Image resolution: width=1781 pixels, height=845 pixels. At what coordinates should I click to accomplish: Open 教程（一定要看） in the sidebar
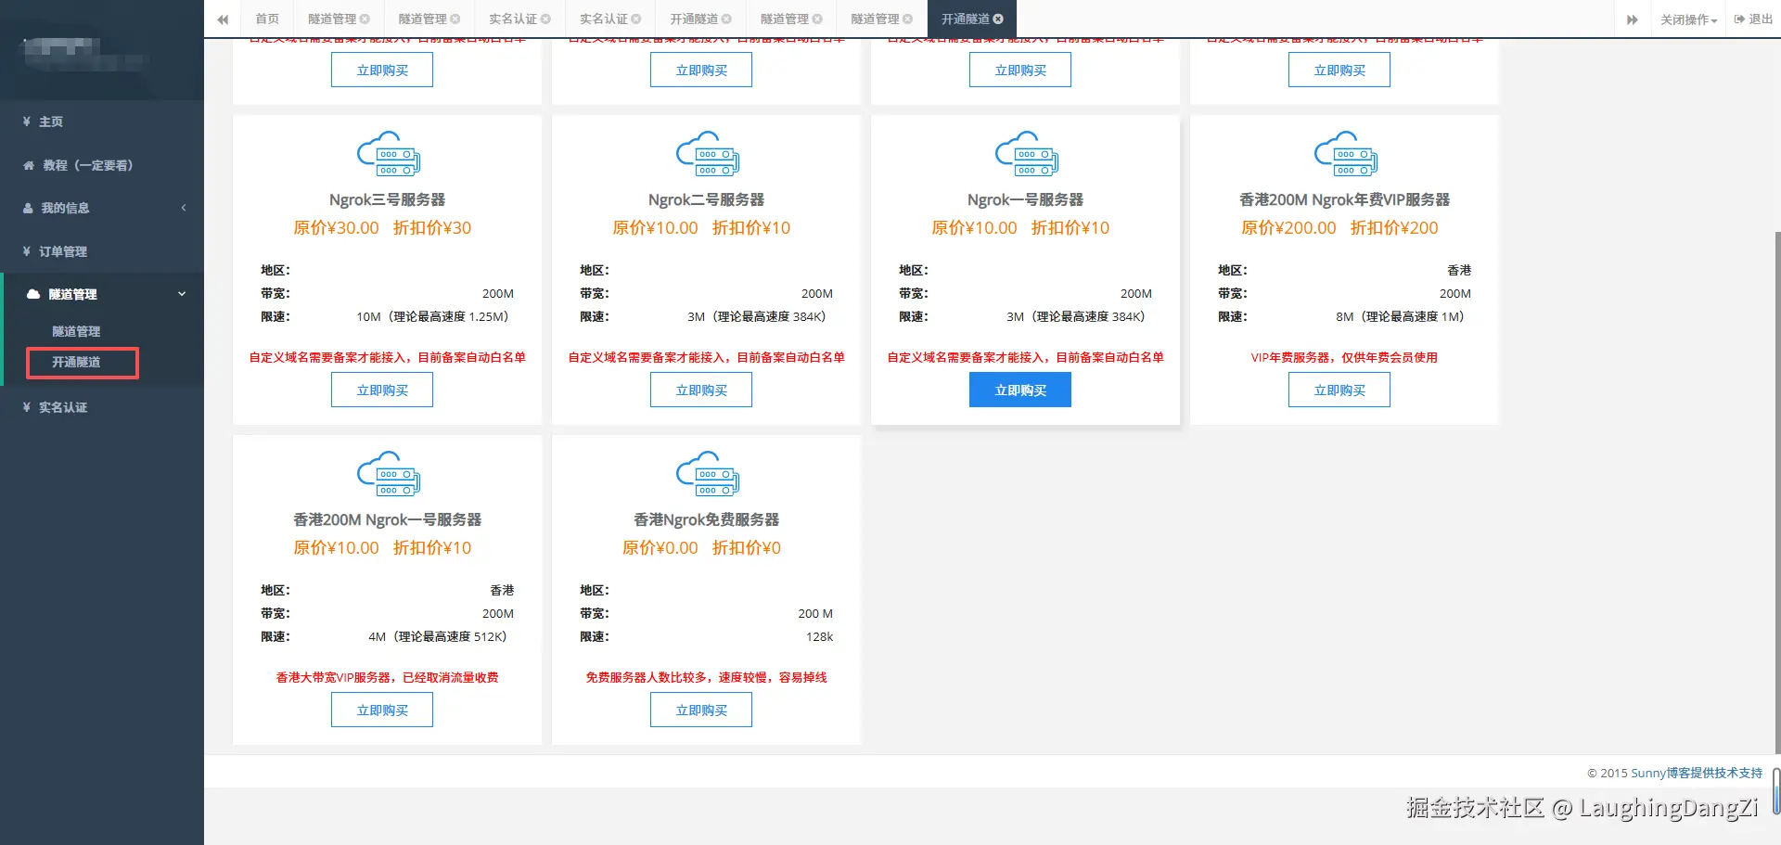pyautogui.click(x=102, y=165)
